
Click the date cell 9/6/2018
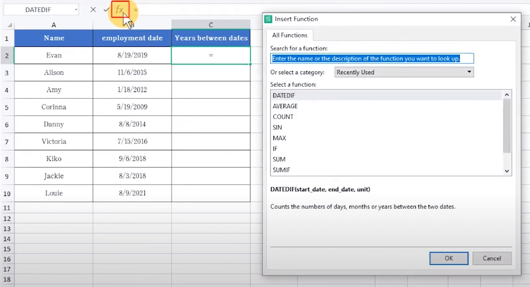coord(132,159)
